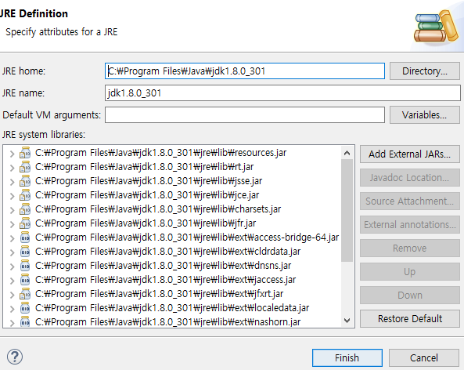Expand the cldrdata.jar library entry

tap(12, 252)
